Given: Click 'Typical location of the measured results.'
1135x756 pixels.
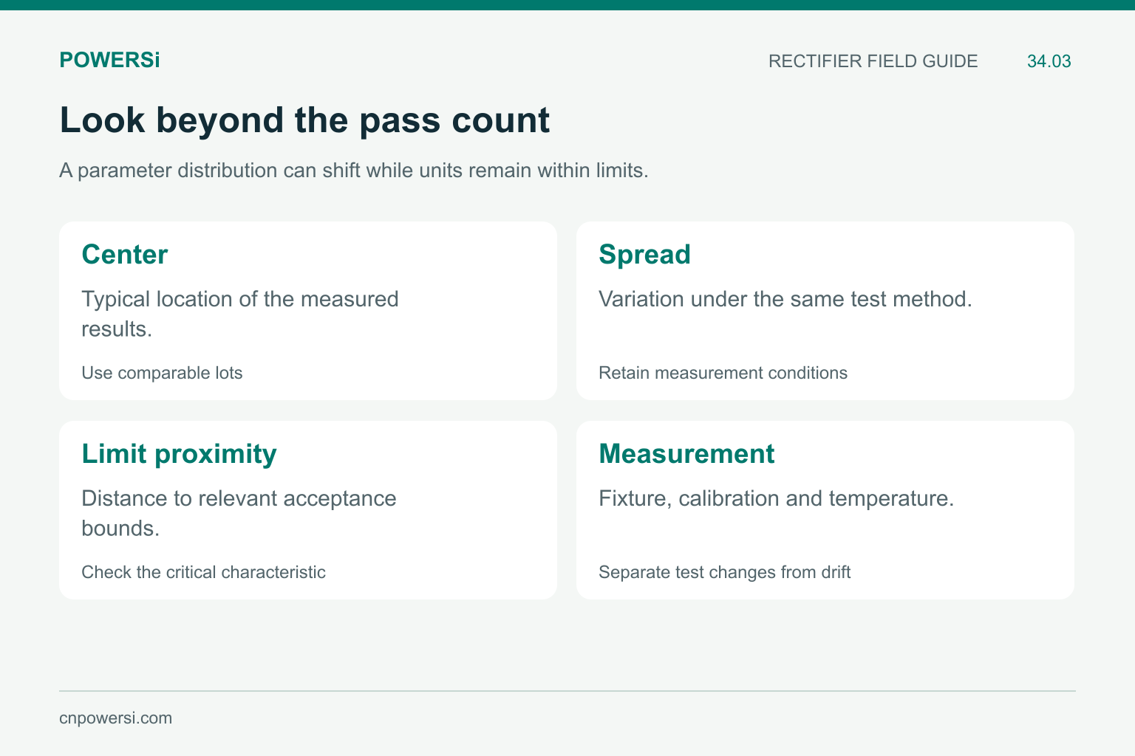Looking at the screenshot, I should [x=240, y=314].
